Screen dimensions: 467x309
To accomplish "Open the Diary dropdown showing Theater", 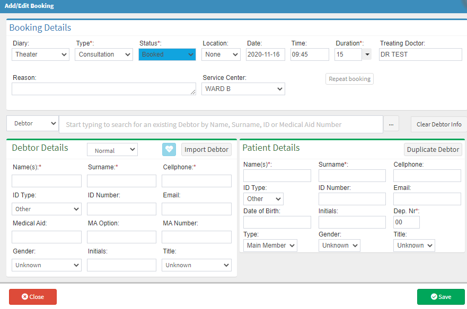I will click(41, 54).
